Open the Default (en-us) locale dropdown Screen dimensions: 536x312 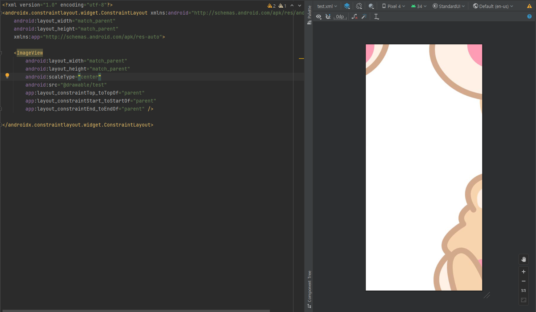pyautogui.click(x=493, y=6)
